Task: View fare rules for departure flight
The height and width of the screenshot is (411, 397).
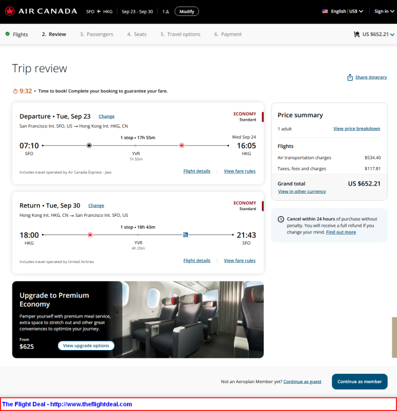Action: click(239, 171)
